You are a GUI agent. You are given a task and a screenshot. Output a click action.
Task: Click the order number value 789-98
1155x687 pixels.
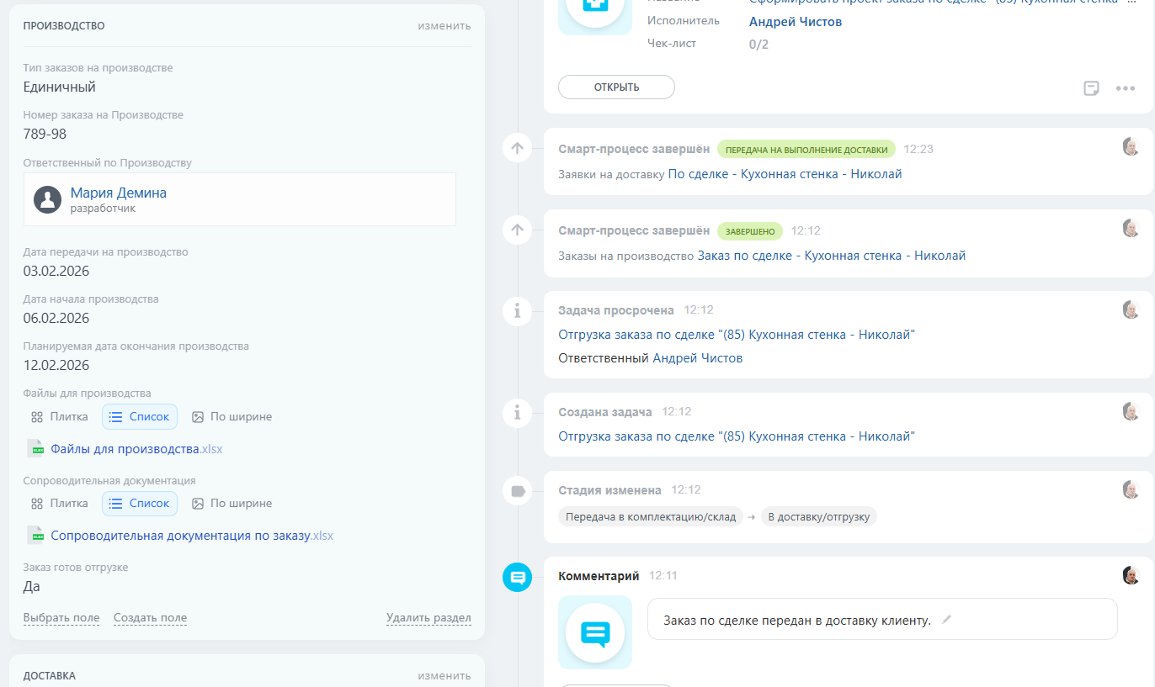coord(45,135)
